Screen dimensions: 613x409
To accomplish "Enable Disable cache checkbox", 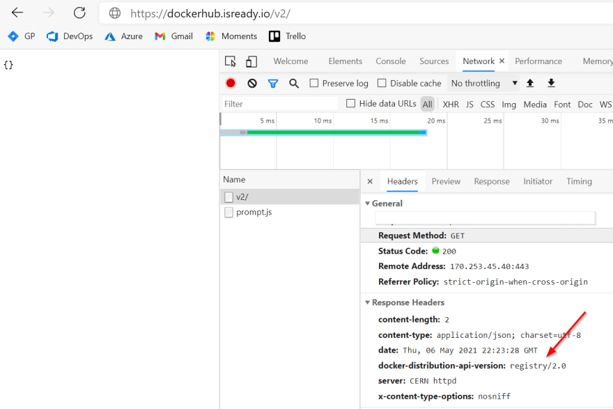I will [382, 84].
